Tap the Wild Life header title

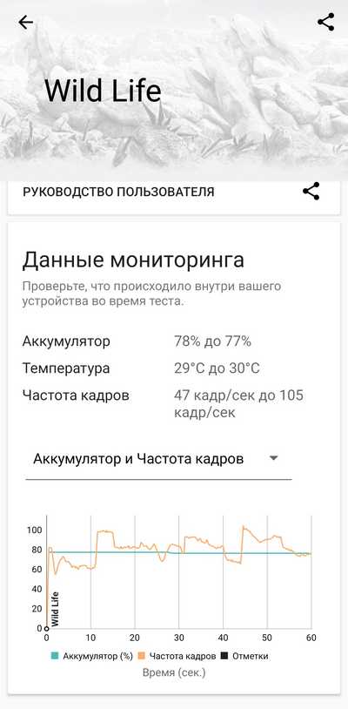tap(103, 91)
